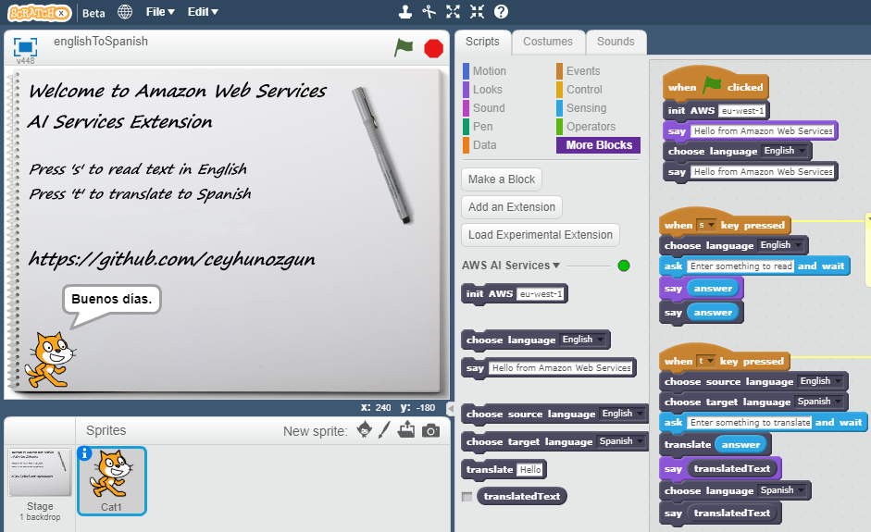Switch stage to full screen mode
This screenshot has height=532, width=871.
[x=25, y=47]
